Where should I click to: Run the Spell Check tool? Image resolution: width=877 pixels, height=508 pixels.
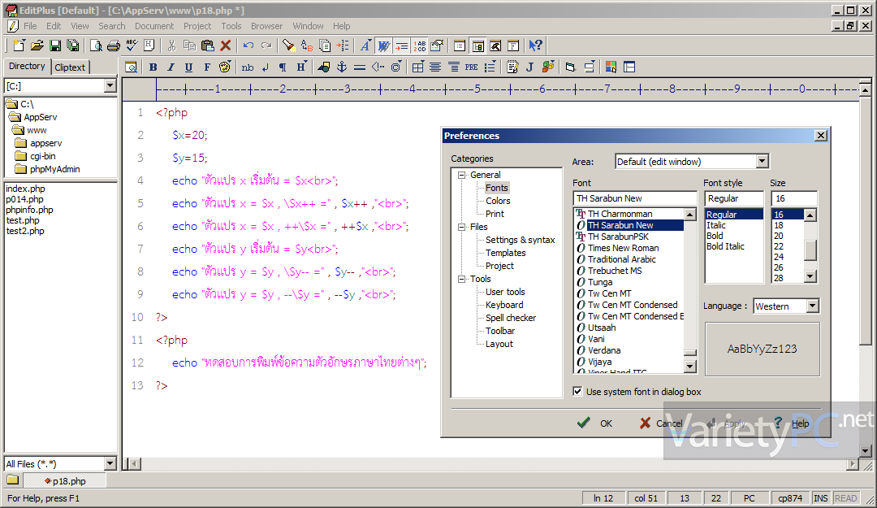click(x=131, y=46)
